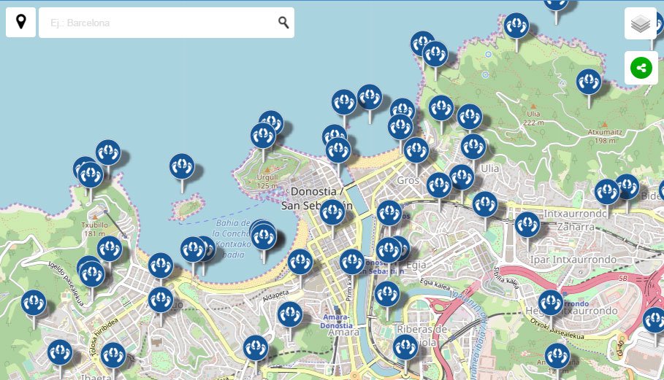Select the footprint marker near Atxumaitz peak

589,82
